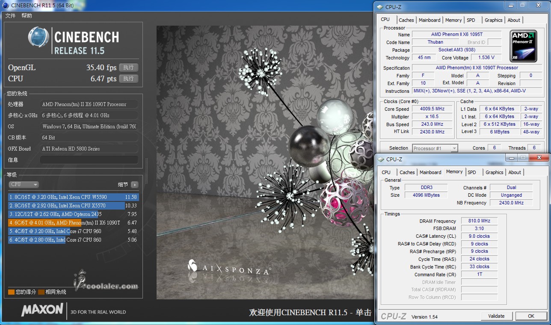Screen dimensions: 551x325
Task: Open the 文件 menu
Action: [x=10, y=16]
